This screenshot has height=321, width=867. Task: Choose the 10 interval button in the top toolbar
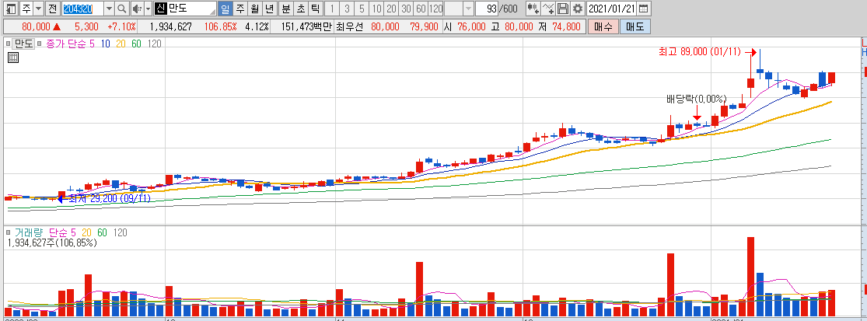tap(376, 9)
